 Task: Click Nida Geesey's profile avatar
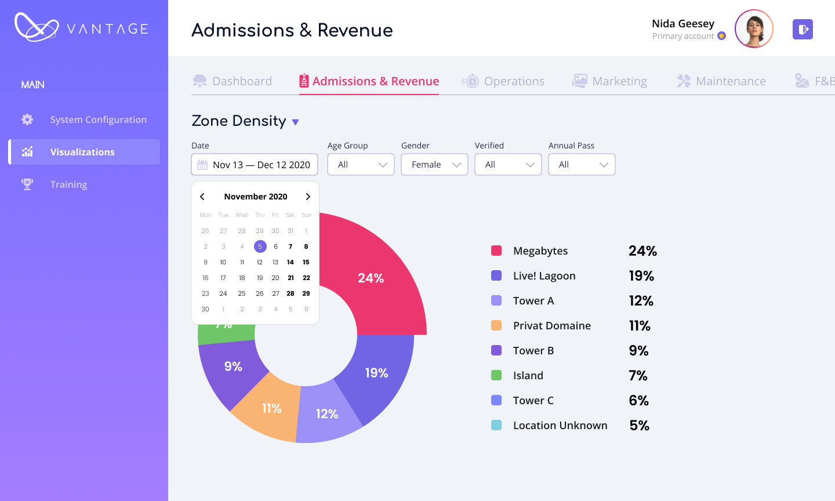[x=754, y=29]
